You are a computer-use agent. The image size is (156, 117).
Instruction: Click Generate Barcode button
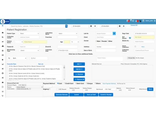pyautogui.click(x=62, y=95)
